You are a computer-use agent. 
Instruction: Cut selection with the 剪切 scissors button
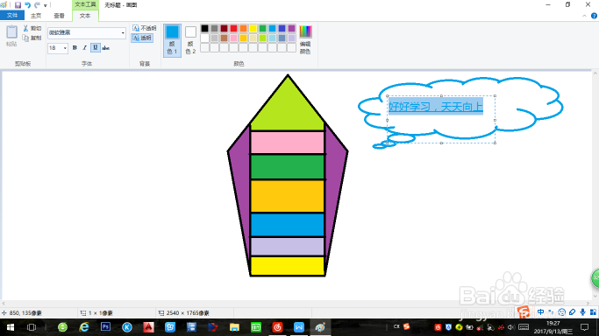point(32,29)
